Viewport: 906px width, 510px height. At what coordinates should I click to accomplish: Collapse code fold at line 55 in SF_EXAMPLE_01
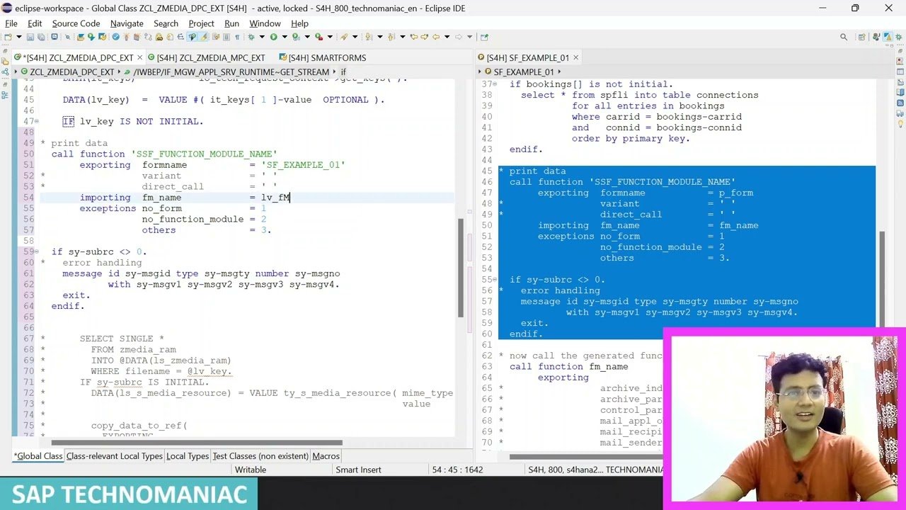pyautogui.click(x=495, y=280)
